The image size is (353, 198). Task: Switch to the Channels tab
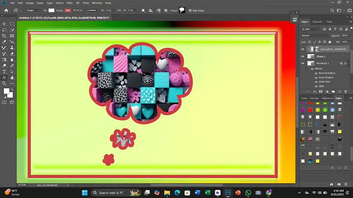pos(317,22)
